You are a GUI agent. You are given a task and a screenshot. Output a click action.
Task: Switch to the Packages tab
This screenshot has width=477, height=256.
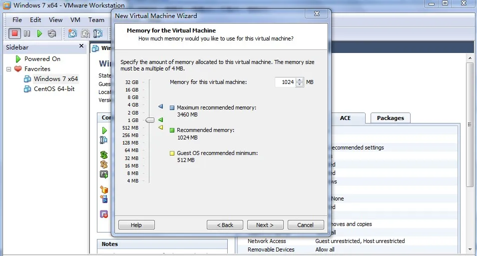click(x=390, y=118)
